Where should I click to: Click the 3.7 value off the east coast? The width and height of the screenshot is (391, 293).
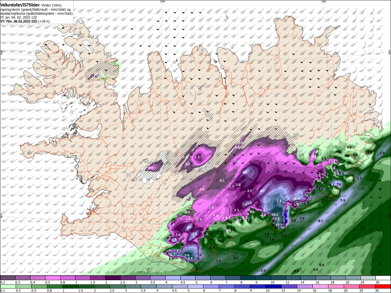359,178
